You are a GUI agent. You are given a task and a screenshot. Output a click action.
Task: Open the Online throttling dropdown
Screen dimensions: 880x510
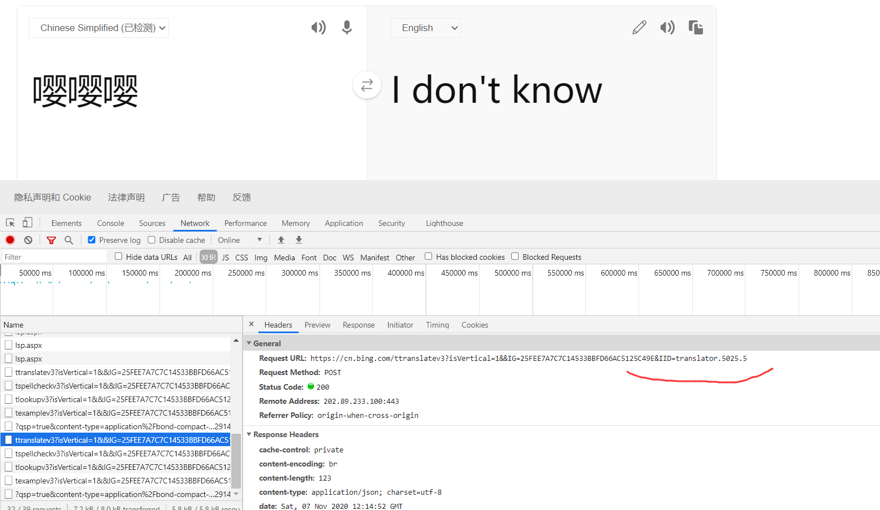(240, 240)
